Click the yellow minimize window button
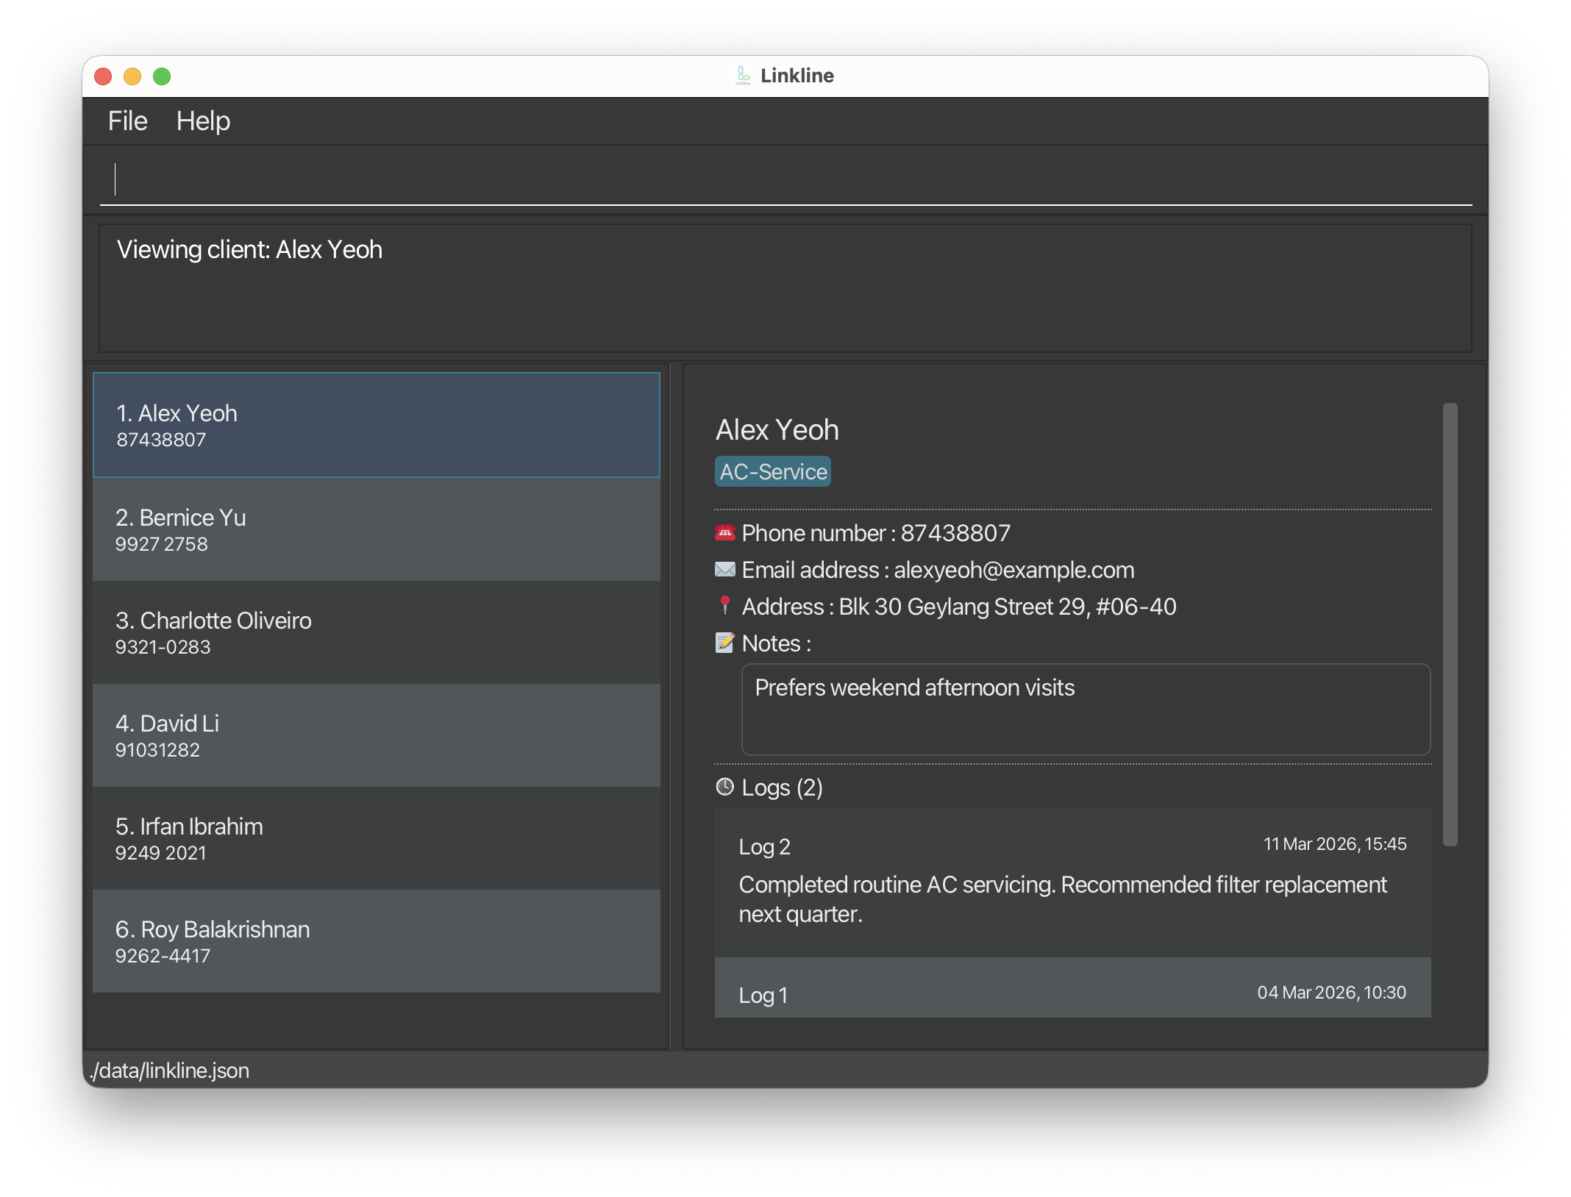The height and width of the screenshot is (1197, 1571). coord(132,76)
